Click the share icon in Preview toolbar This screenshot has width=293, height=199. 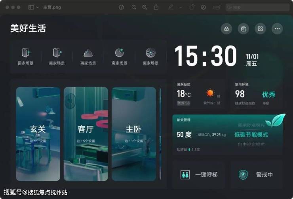[x=156, y=7]
